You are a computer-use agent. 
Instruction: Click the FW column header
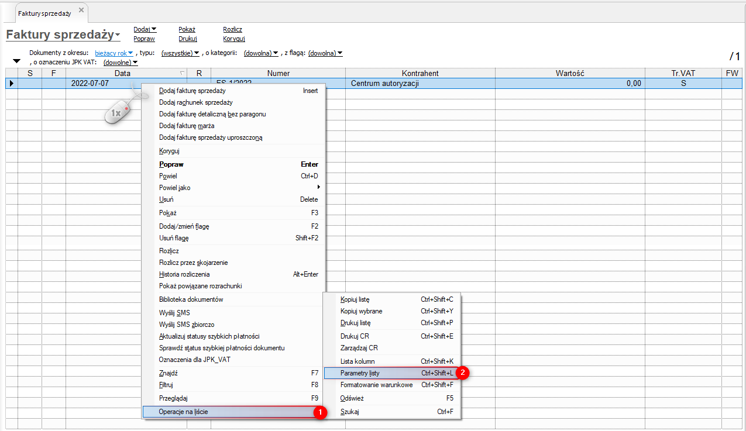[x=732, y=73]
